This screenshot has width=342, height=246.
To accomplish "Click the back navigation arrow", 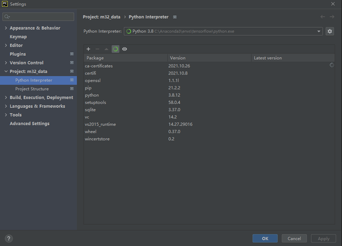I will (323, 17).
